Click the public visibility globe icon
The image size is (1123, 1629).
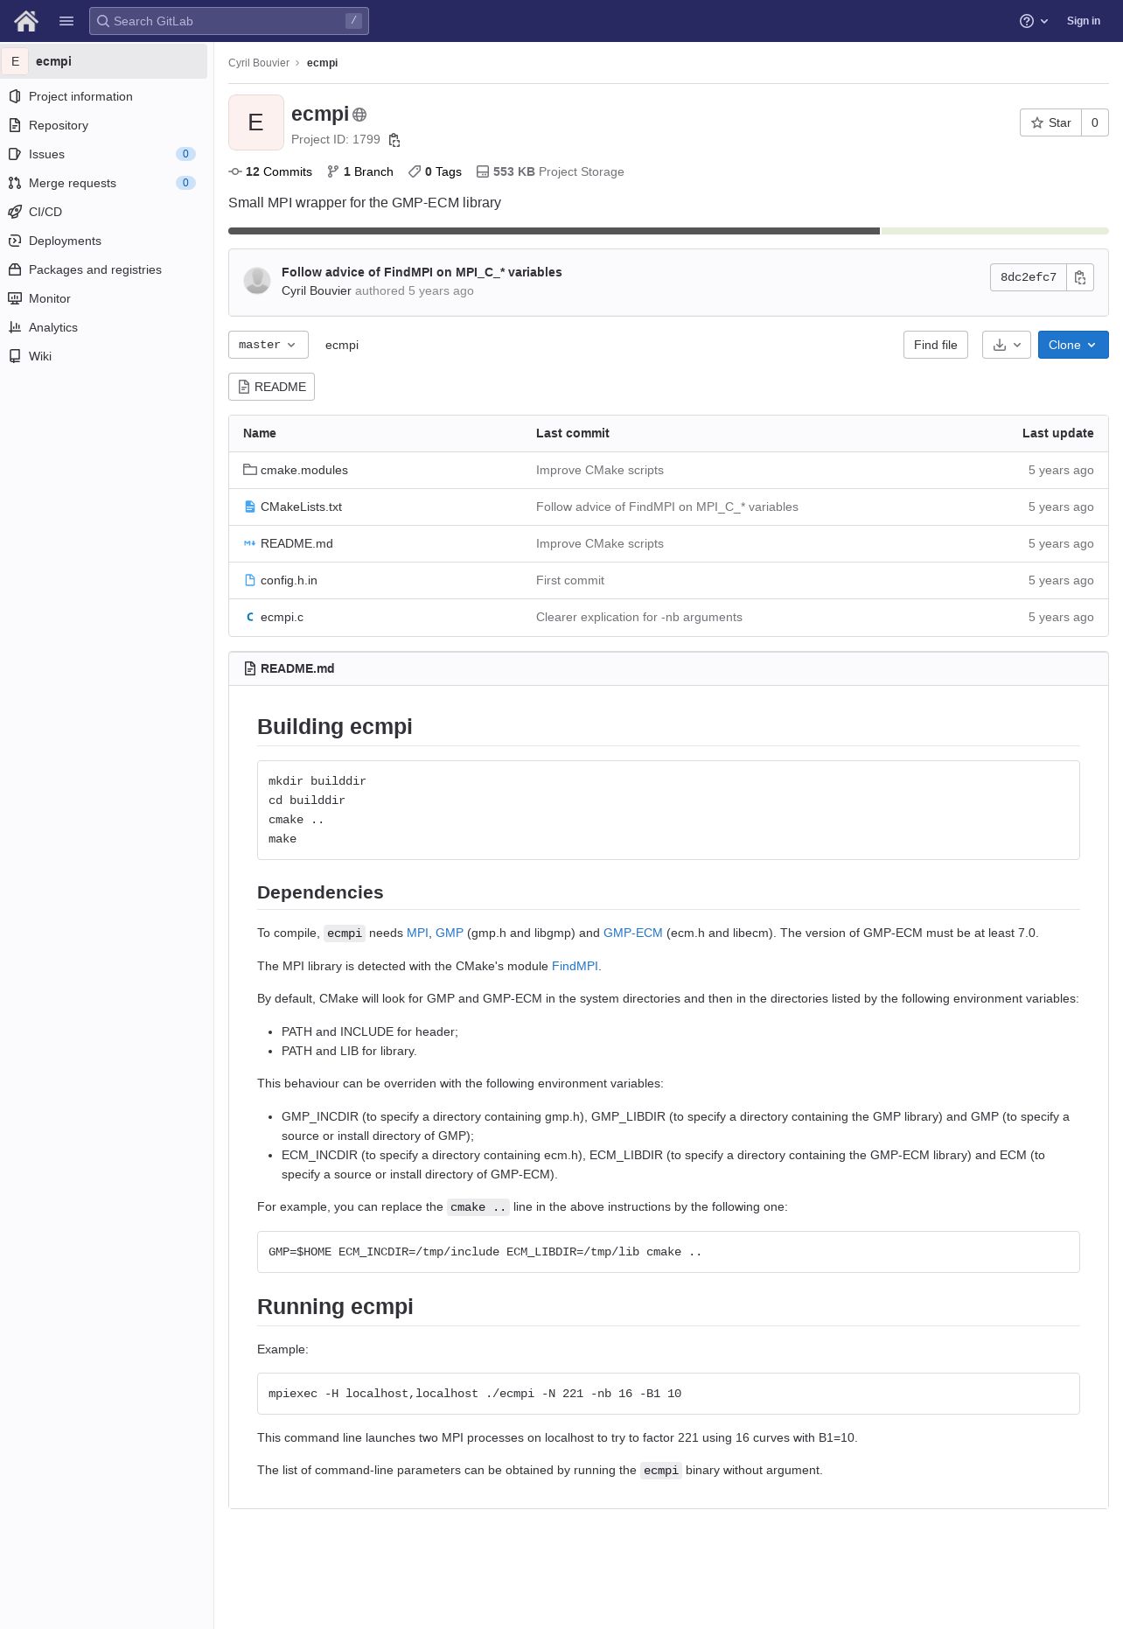(359, 115)
